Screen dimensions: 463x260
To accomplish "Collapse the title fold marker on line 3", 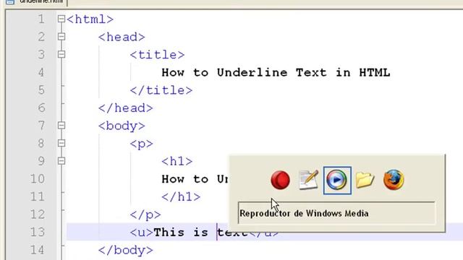I will (61, 54).
